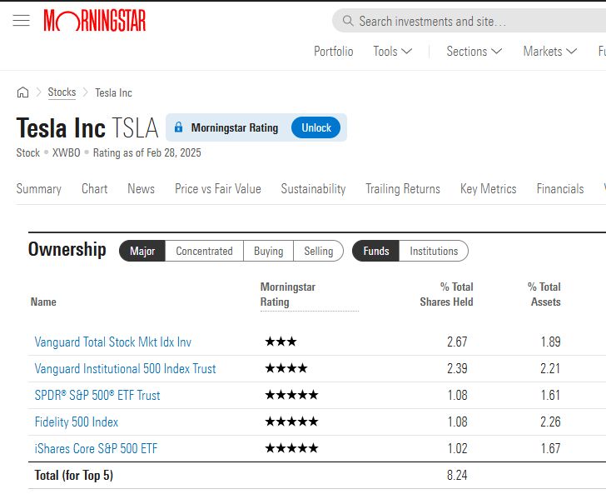Click the search magnifier icon
606x494 pixels.
[348, 21]
